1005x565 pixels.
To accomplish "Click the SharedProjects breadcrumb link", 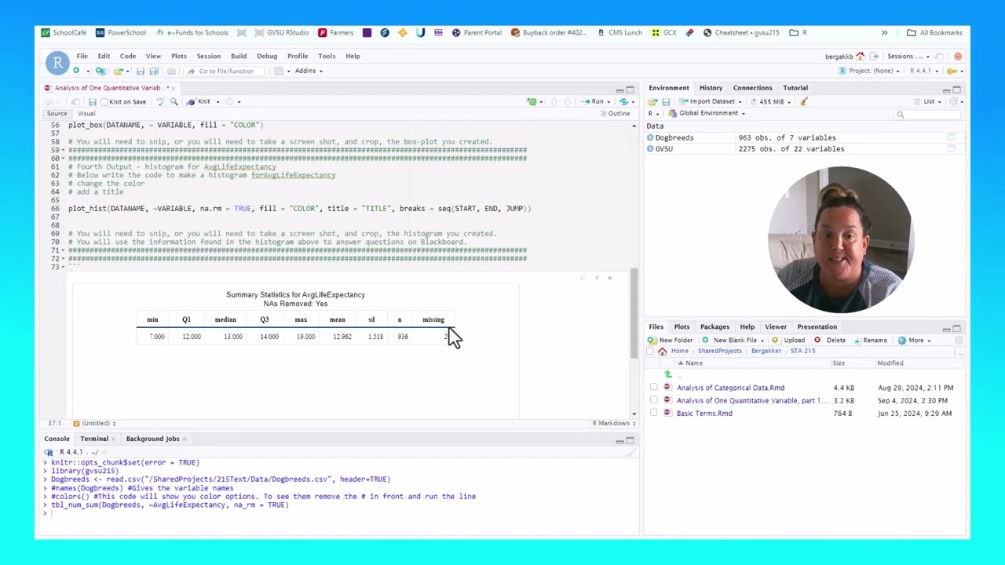I will click(x=719, y=351).
